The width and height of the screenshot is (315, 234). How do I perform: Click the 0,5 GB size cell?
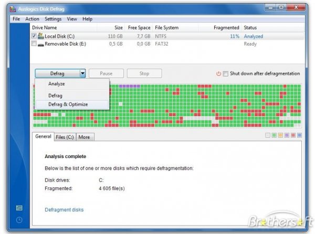116,44
